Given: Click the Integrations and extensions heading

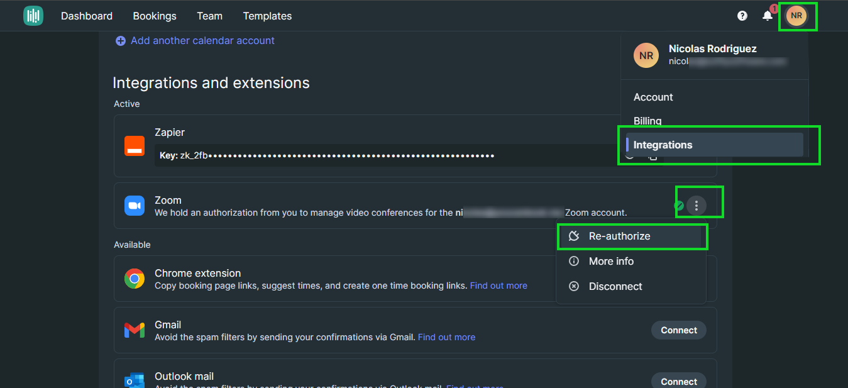Looking at the screenshot, I should click(211, 82).
